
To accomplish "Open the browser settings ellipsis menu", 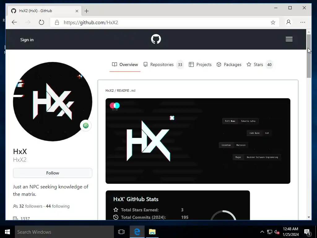I will coord(303,22).
